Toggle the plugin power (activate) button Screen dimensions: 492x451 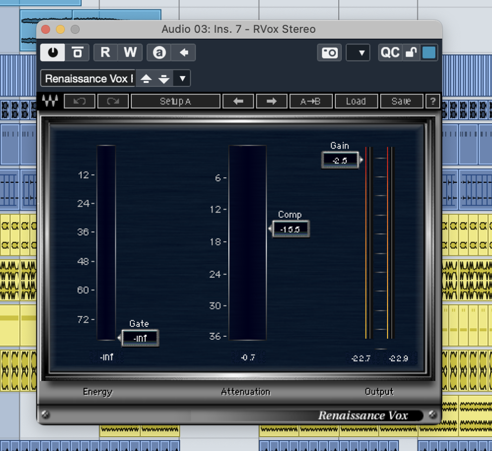53,52
